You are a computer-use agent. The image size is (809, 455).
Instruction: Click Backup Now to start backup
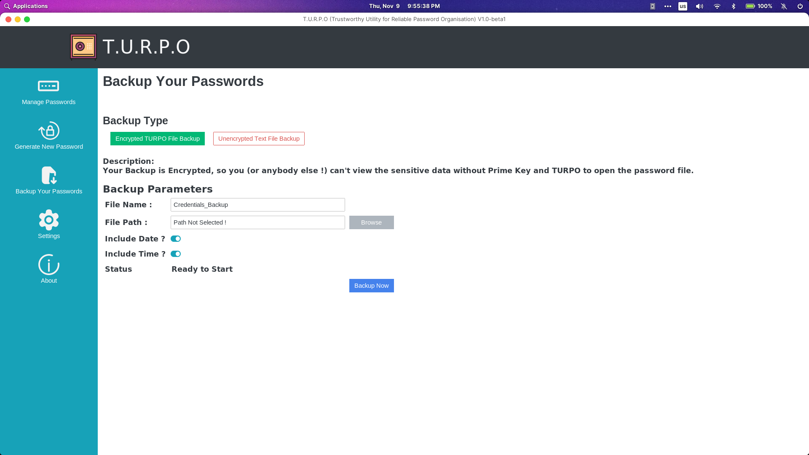(371, 285)
